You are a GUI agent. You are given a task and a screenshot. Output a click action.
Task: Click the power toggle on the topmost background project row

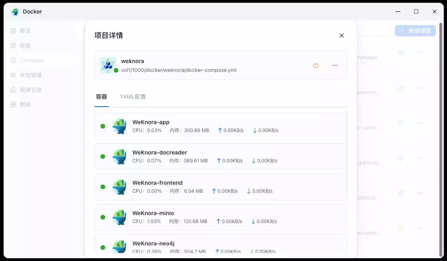coord(401,52)
